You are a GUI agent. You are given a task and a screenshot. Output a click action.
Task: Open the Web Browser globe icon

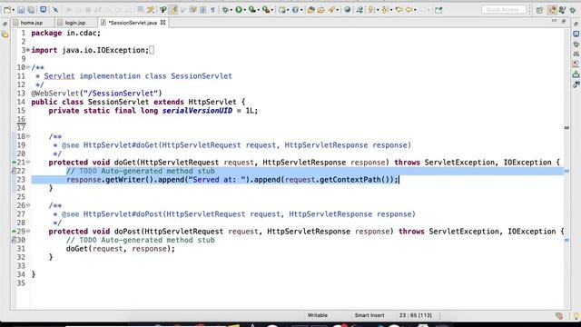[x=347, y=10]
